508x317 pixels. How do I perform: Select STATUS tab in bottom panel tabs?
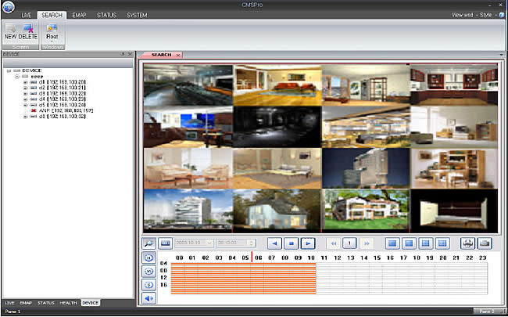click(45, 303)
